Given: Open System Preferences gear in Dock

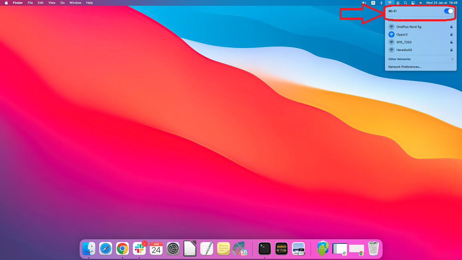Looking at the screenshot, I should tap(173, 249).
